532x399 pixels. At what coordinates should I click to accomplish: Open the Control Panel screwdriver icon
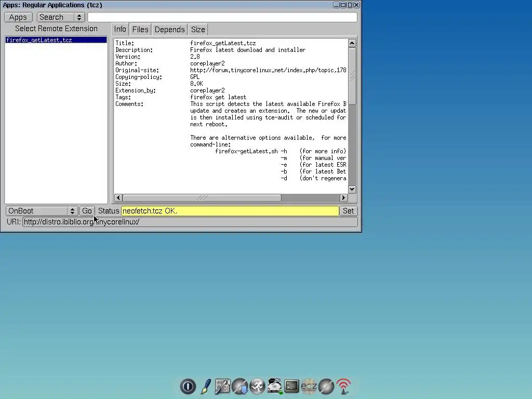tap(222, 387)
